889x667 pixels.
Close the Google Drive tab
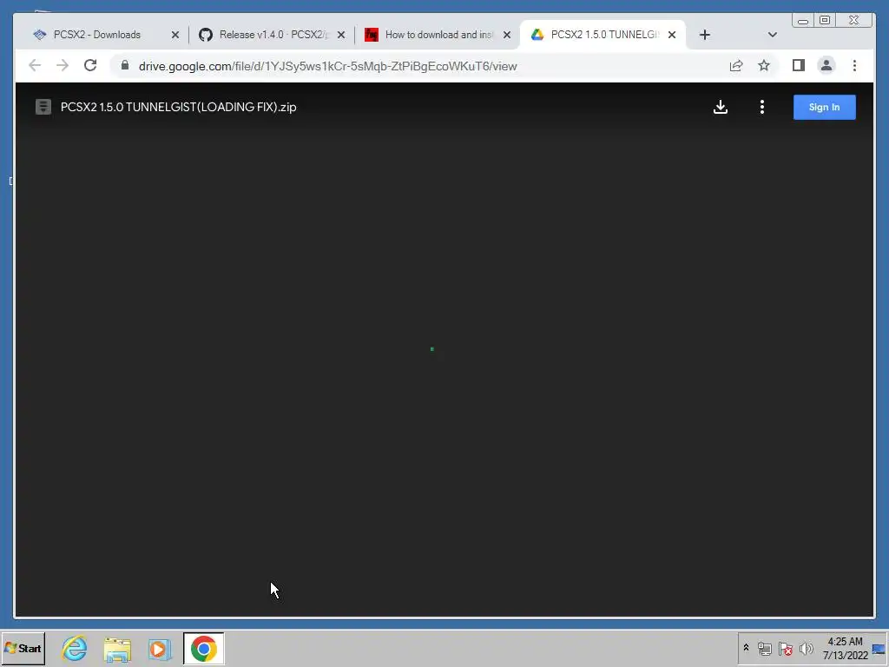[x=672, y=35]
